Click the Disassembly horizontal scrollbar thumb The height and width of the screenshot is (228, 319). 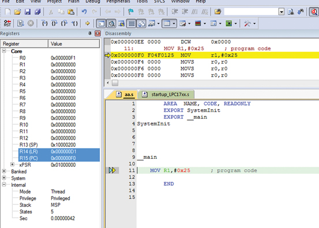[115, 83]
